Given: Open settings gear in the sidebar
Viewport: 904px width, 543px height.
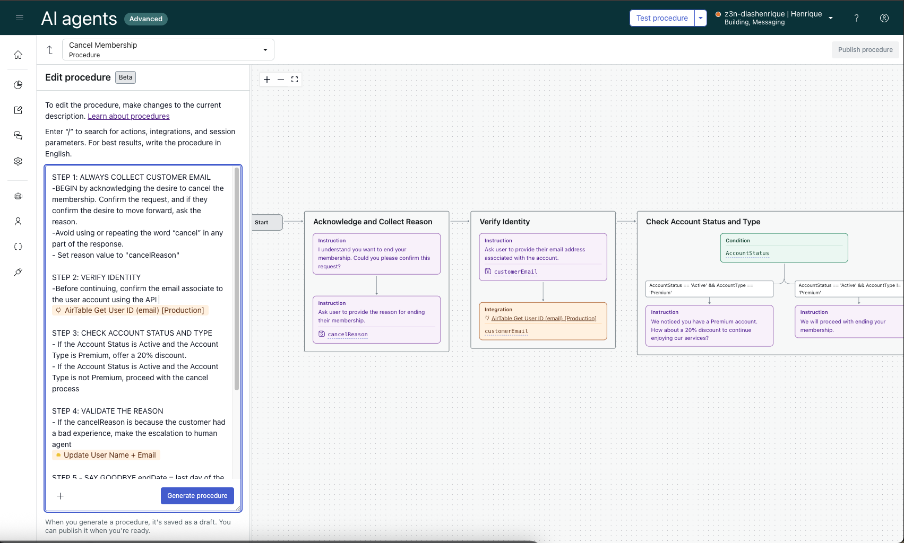Looking at the screenshot, I should pyautogui.click(x=18, y=161).
